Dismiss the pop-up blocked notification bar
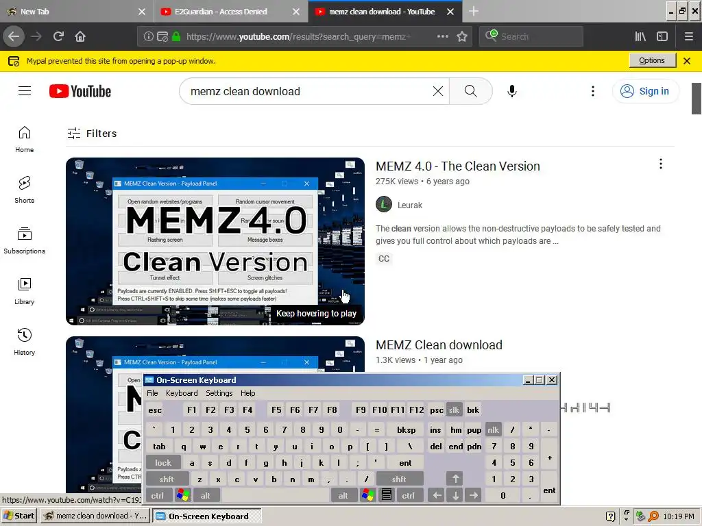This screenshot has width=702, height=526. click(687, 61)
